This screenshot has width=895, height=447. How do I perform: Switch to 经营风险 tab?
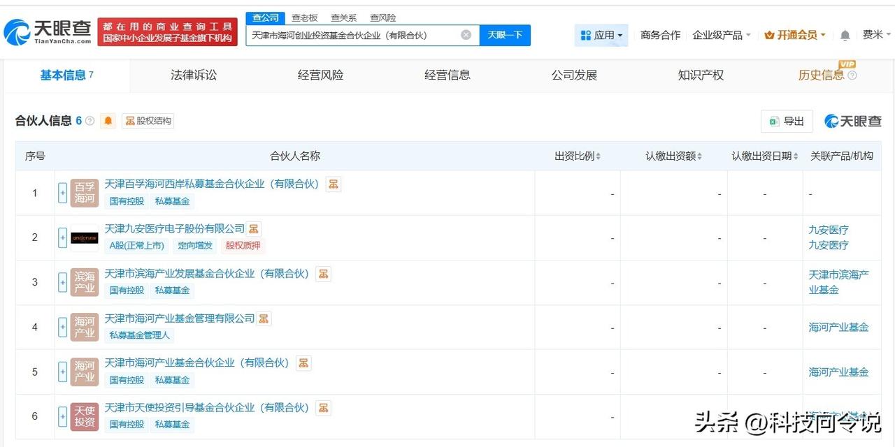[320, 75]
